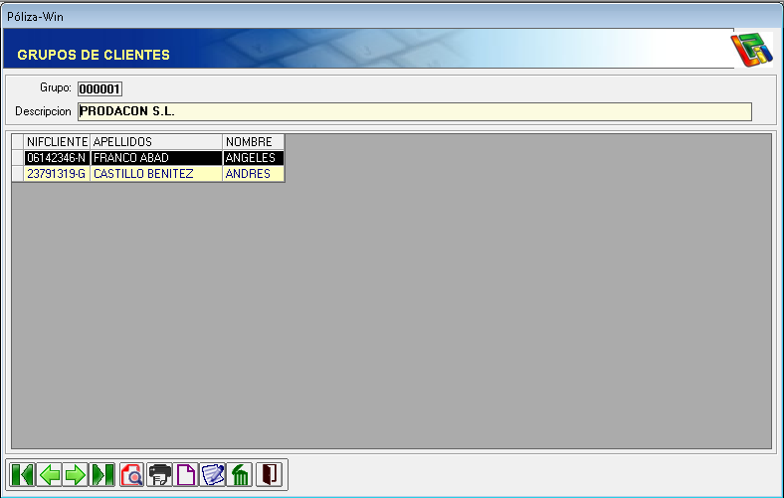Go to previous record with left arrow

pos(50,474)
